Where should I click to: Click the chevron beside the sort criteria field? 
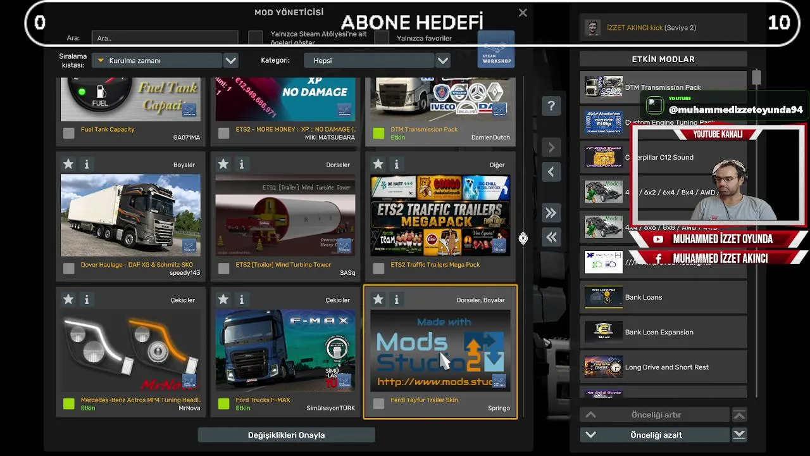(231, 61)
